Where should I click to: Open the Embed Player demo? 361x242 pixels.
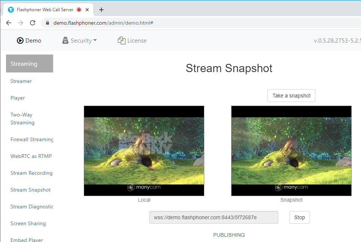click(27, 240)
